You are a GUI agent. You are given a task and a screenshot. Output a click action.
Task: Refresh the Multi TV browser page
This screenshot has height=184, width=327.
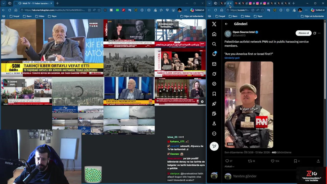[x=9, y=10]
